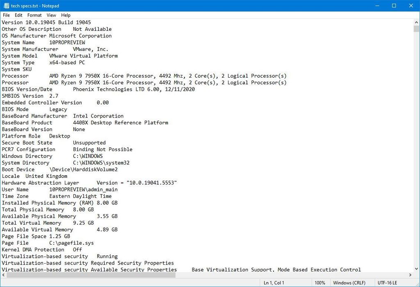
Task: Click the scroll-up arrow on vertical scrollbar
Action: pyautogui.click(x=416, y=23)
